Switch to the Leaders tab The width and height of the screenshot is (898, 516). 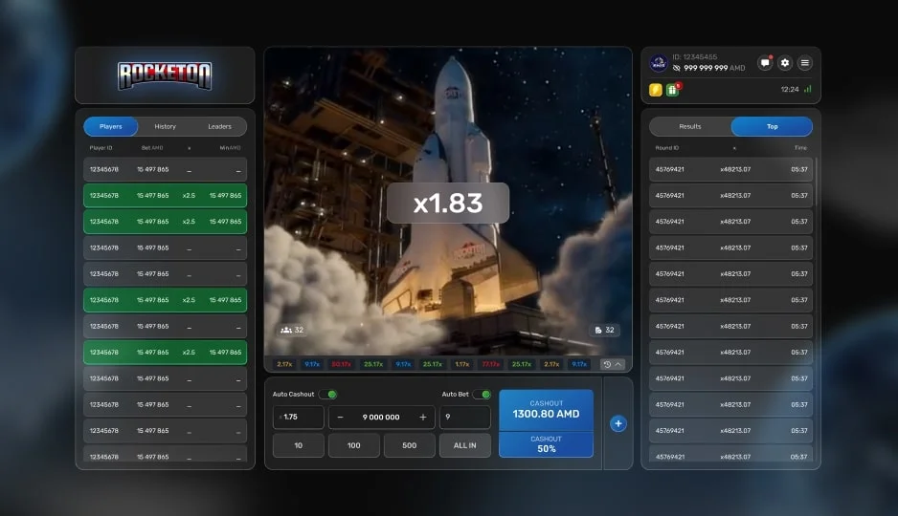[x=219, y=126]
